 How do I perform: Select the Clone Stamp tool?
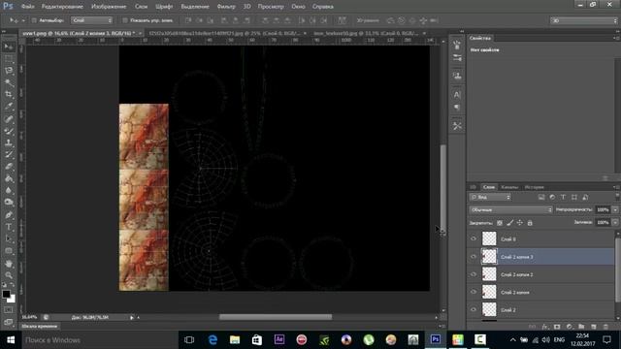(9, 143)
